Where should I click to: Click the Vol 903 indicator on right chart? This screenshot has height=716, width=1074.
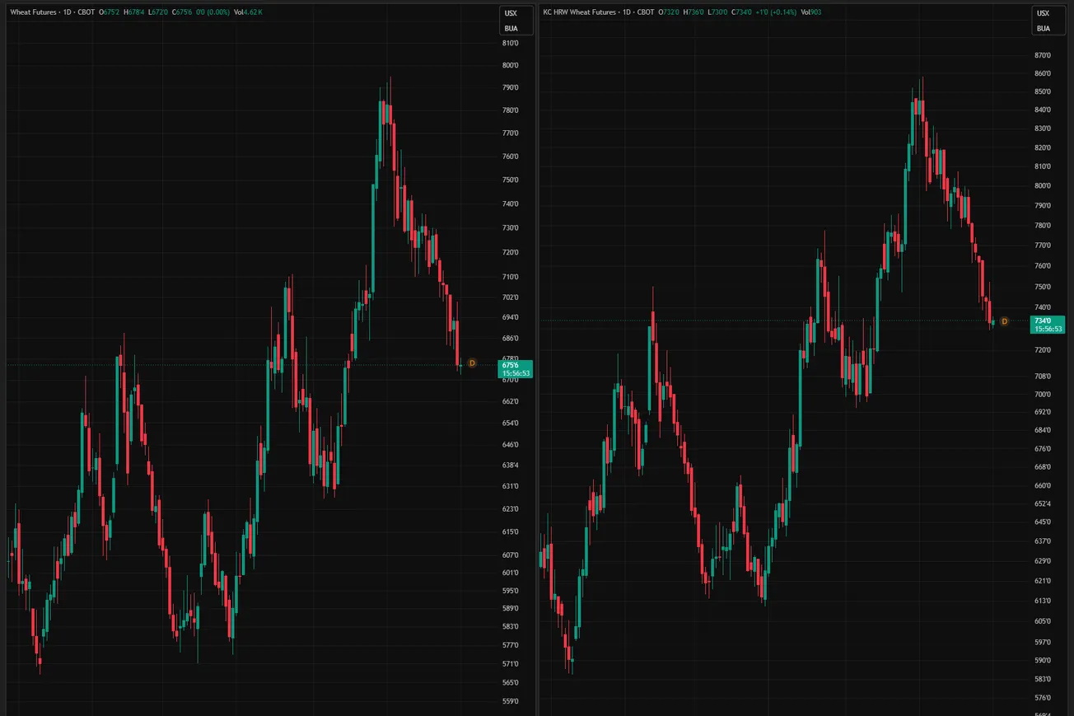coord(810,12)
